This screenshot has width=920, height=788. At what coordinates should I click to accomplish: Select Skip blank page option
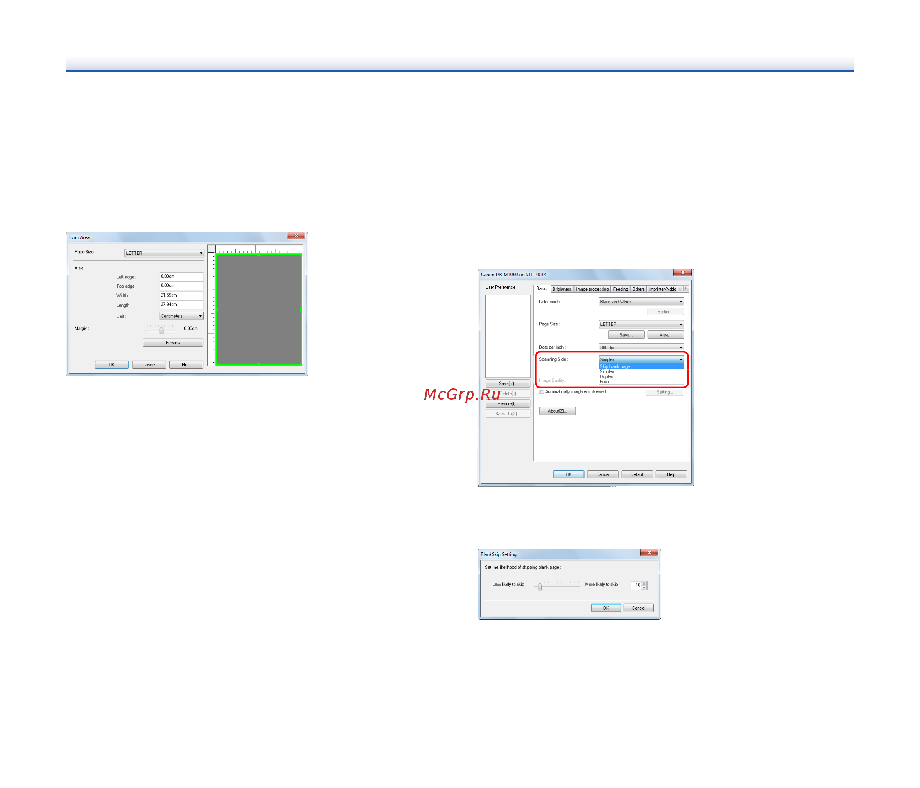(x=641, y=366)
